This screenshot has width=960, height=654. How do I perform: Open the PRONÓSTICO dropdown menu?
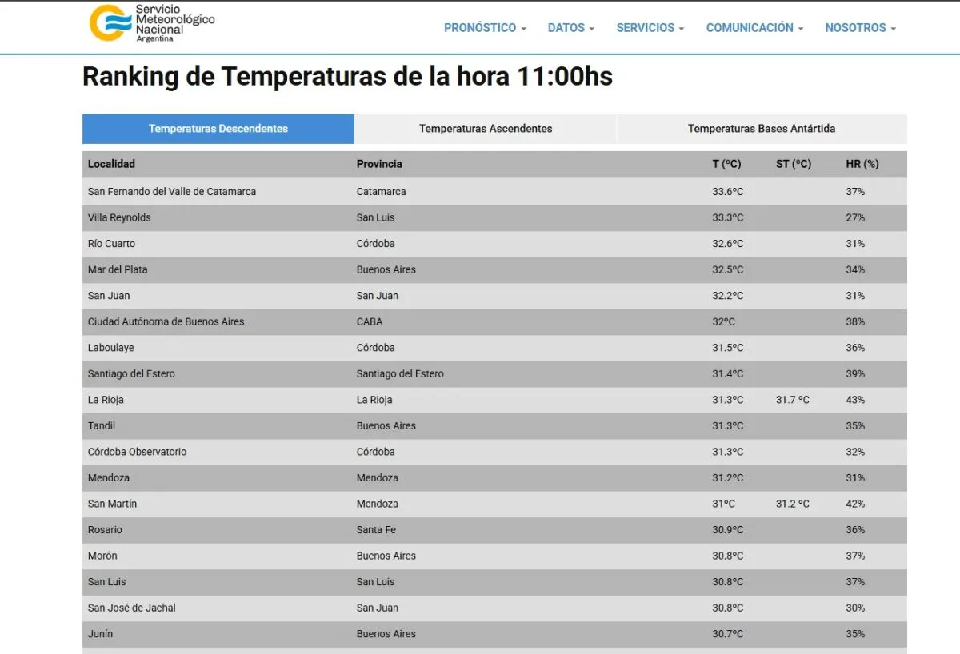485,28
